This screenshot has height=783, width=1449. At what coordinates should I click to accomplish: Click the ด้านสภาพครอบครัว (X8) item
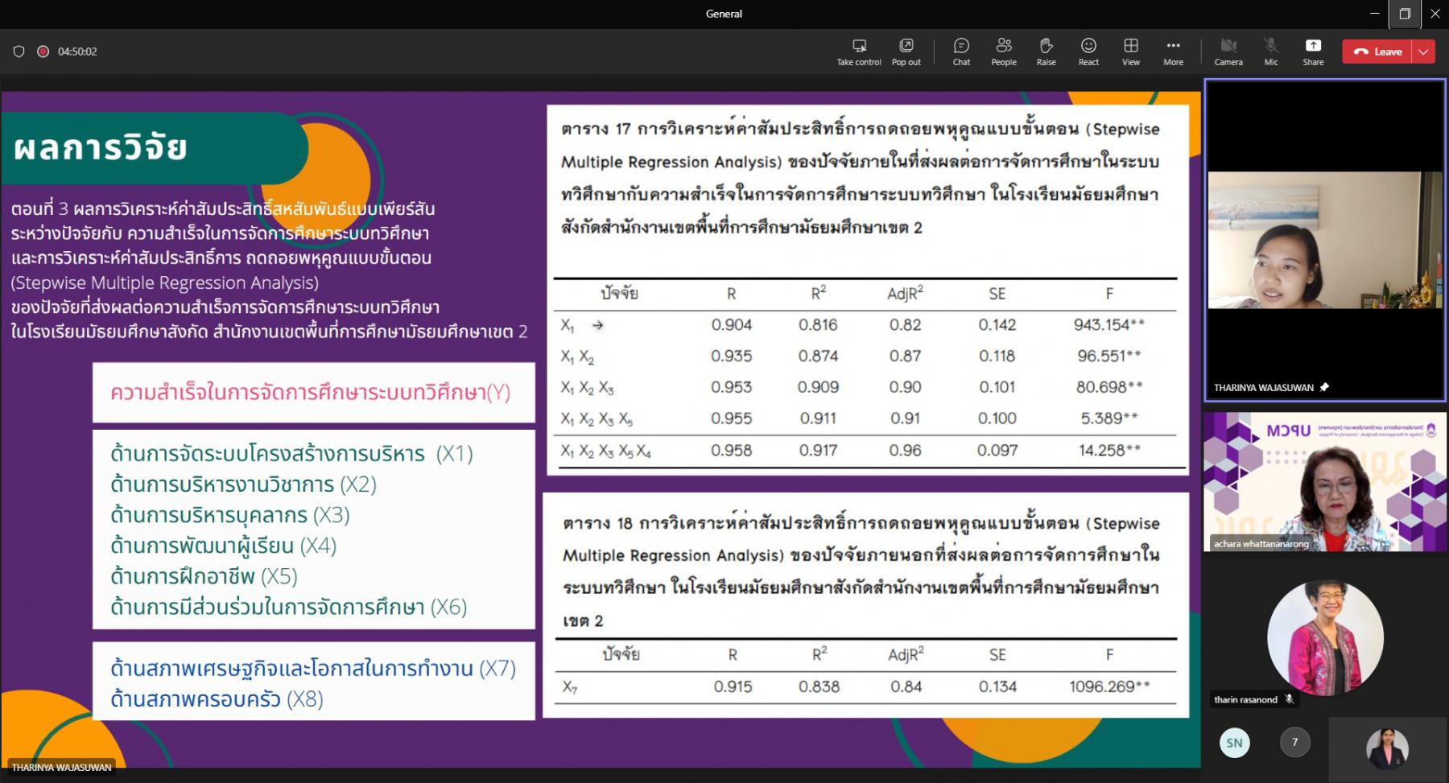click(217, 699)
